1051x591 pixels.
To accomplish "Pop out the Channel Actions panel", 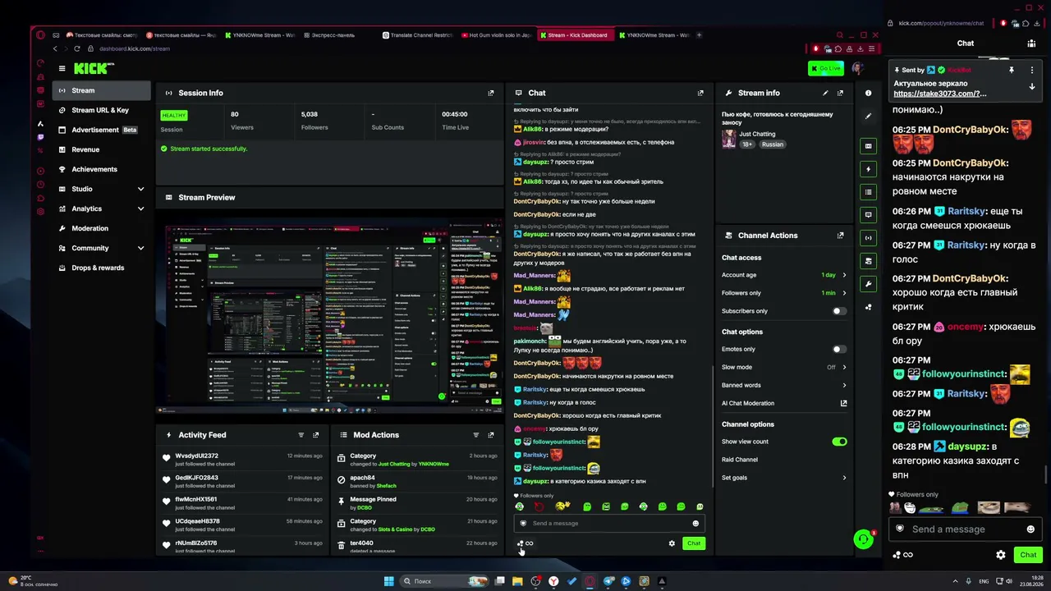I will tap(840, 236).
